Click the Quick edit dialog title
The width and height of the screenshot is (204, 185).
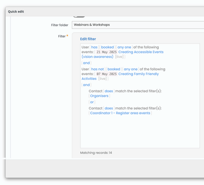(16, 11)
